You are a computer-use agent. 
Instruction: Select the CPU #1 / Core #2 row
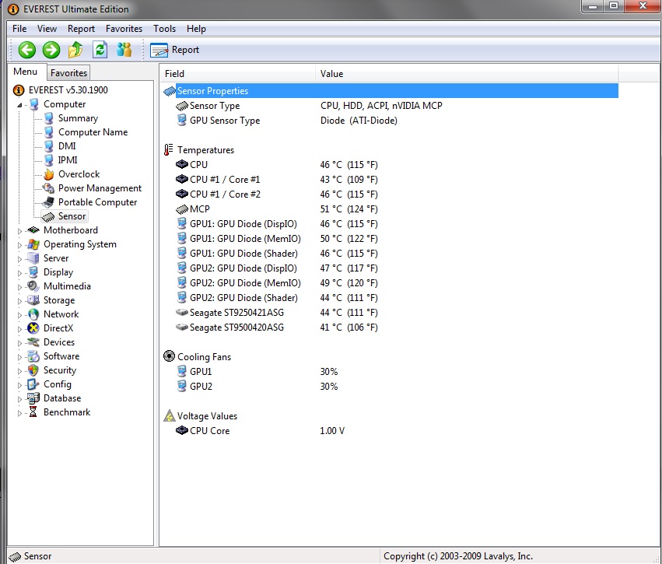[x=391, y=194]
